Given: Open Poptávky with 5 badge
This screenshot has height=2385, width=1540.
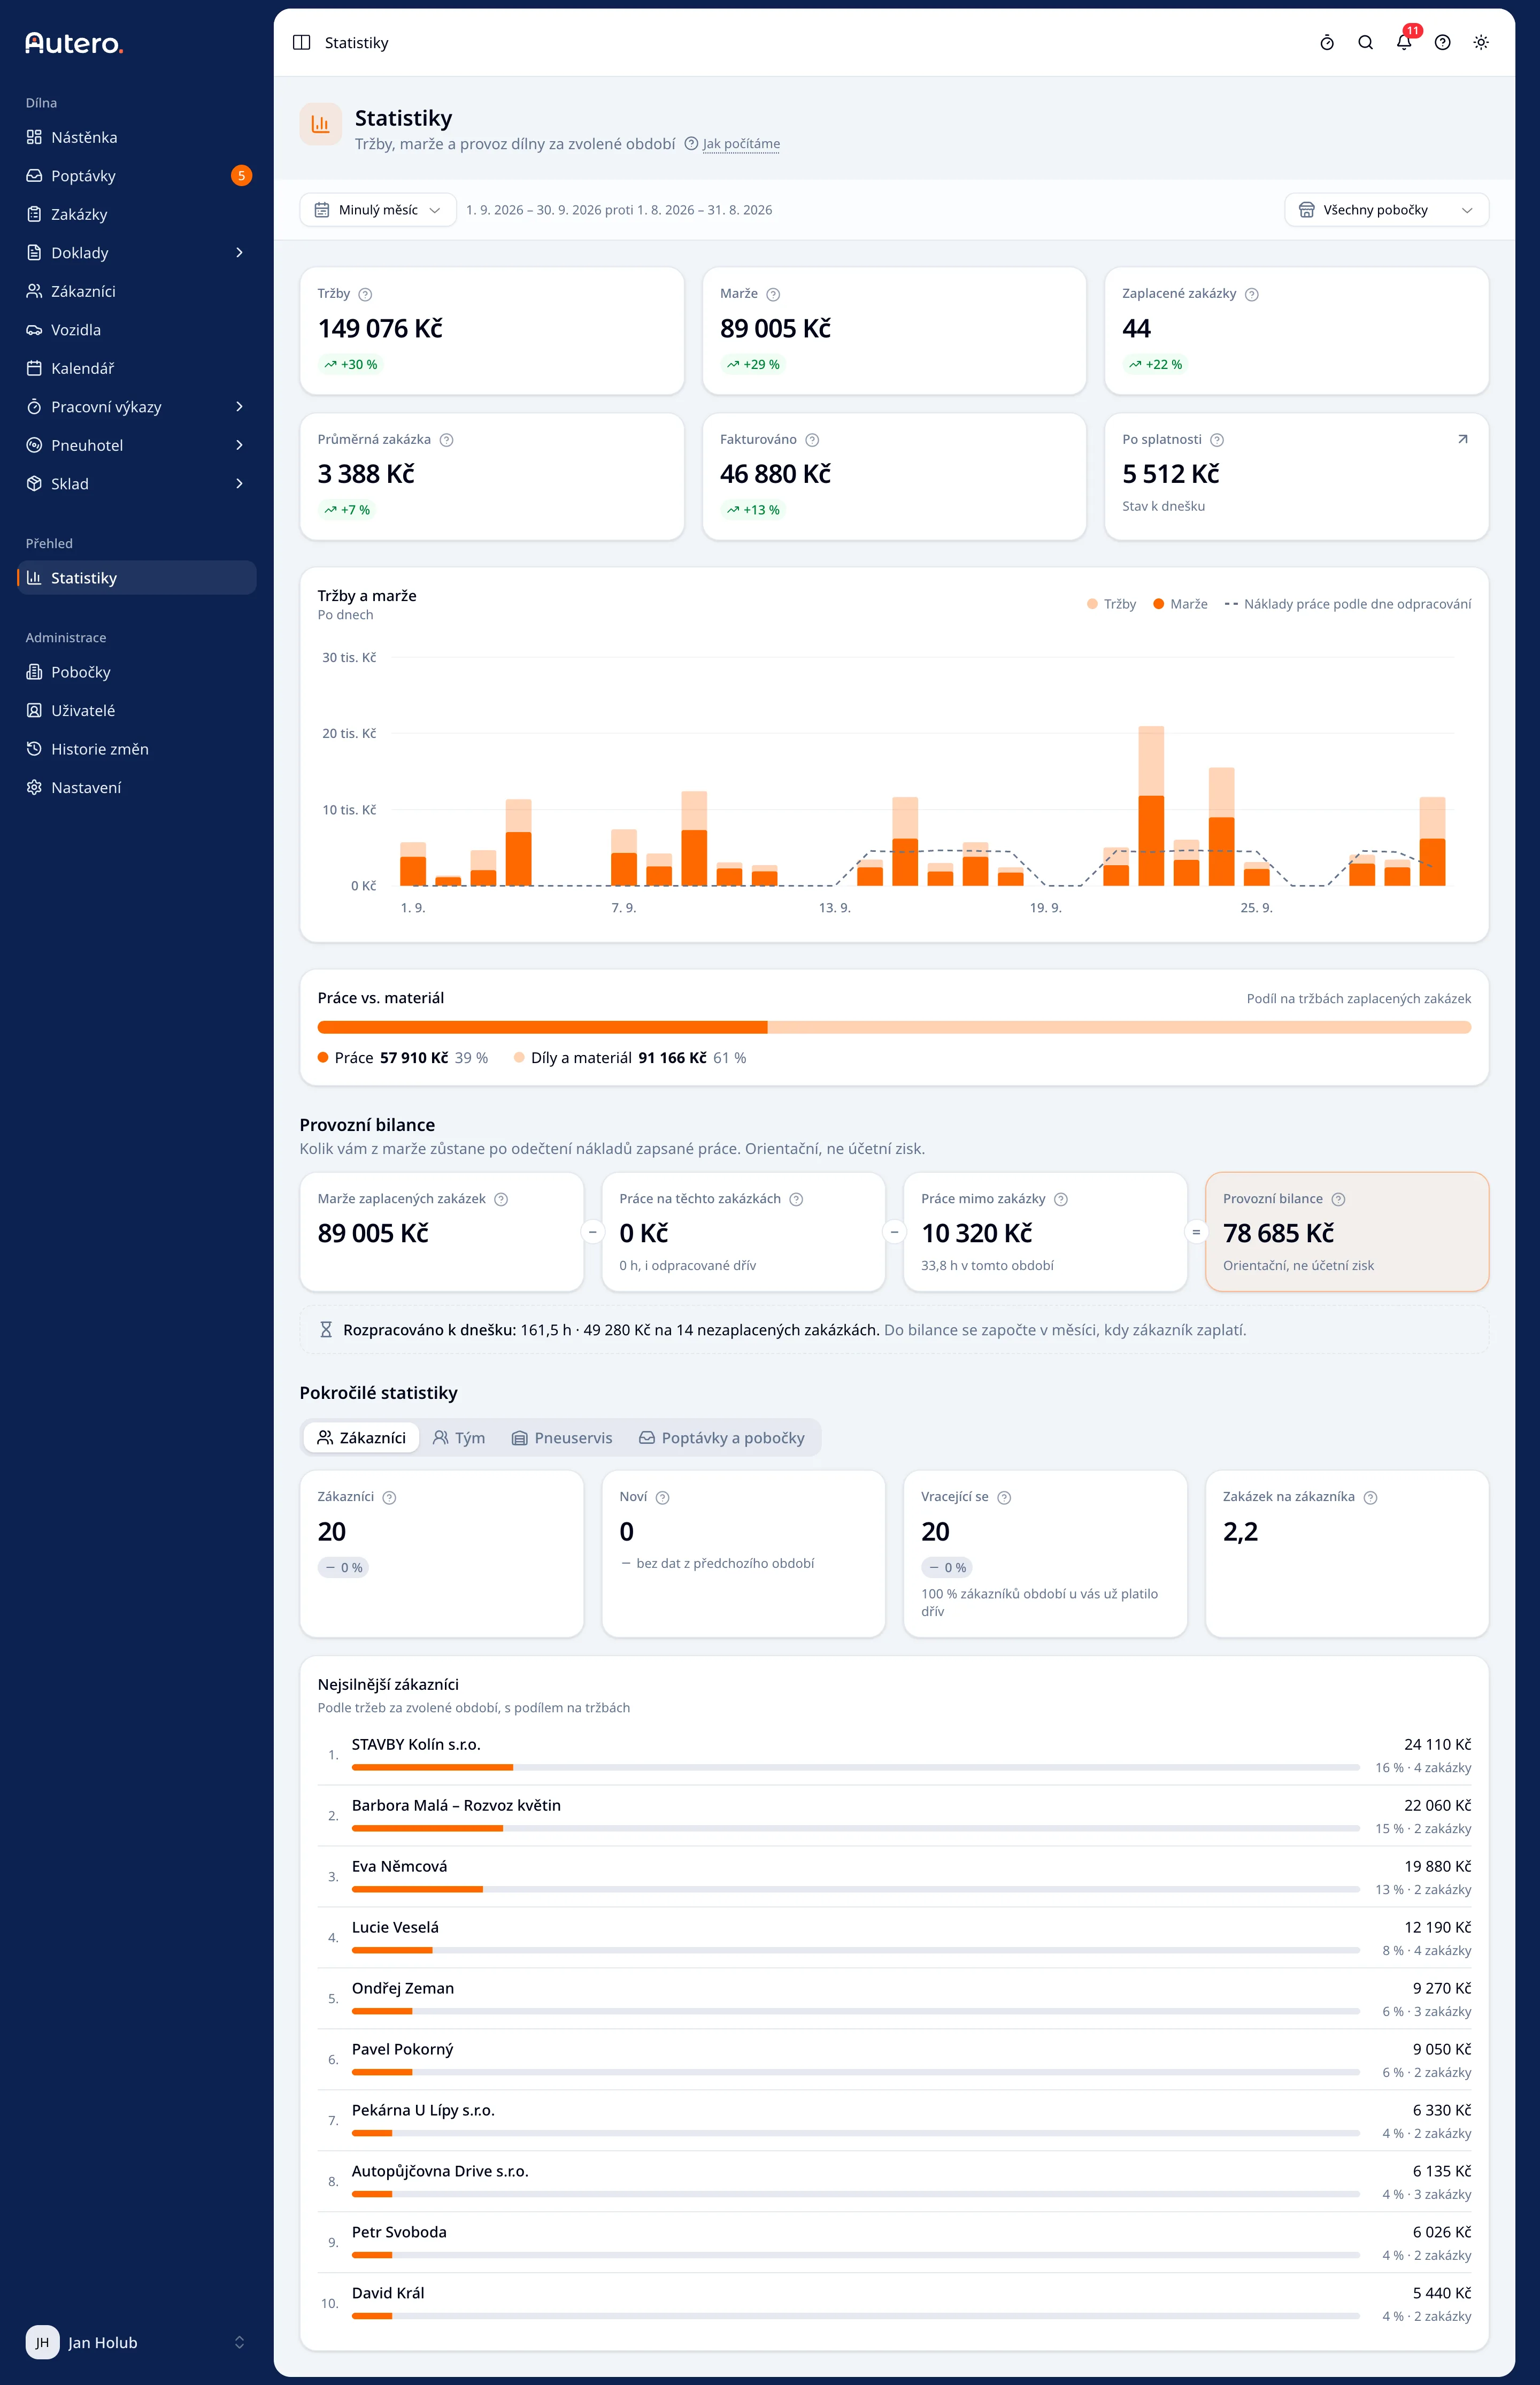Looking at the screenshot, I should [137, 176].
